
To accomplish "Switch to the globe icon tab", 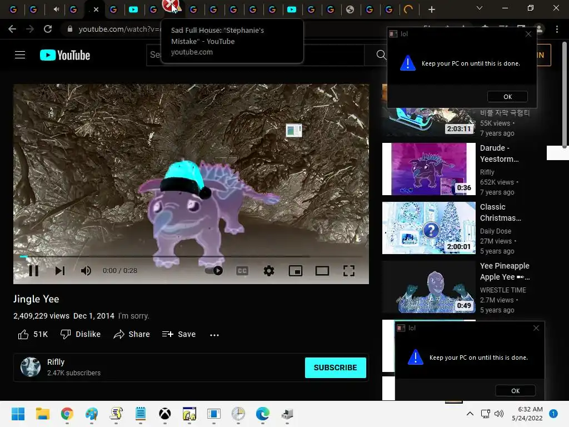I will [350, 9].
